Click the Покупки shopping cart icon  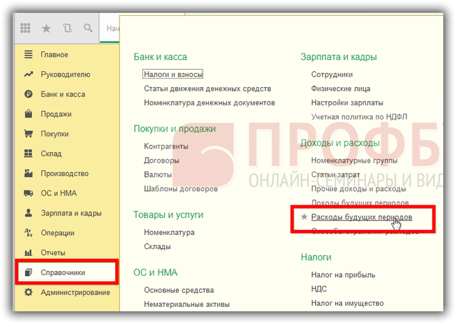click(x=28, y=134)
